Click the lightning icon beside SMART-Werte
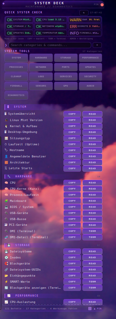Screen dimensions: 116x319 pos(6,282)
